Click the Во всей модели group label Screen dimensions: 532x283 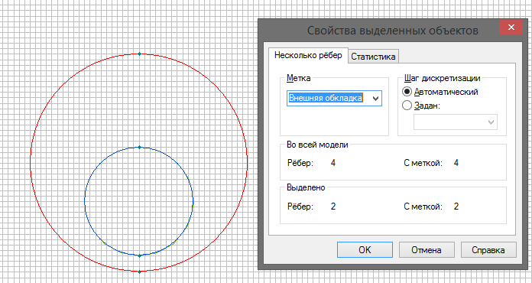[317, 145]
